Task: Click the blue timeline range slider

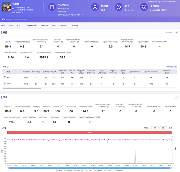Action: tap(90, 168)
